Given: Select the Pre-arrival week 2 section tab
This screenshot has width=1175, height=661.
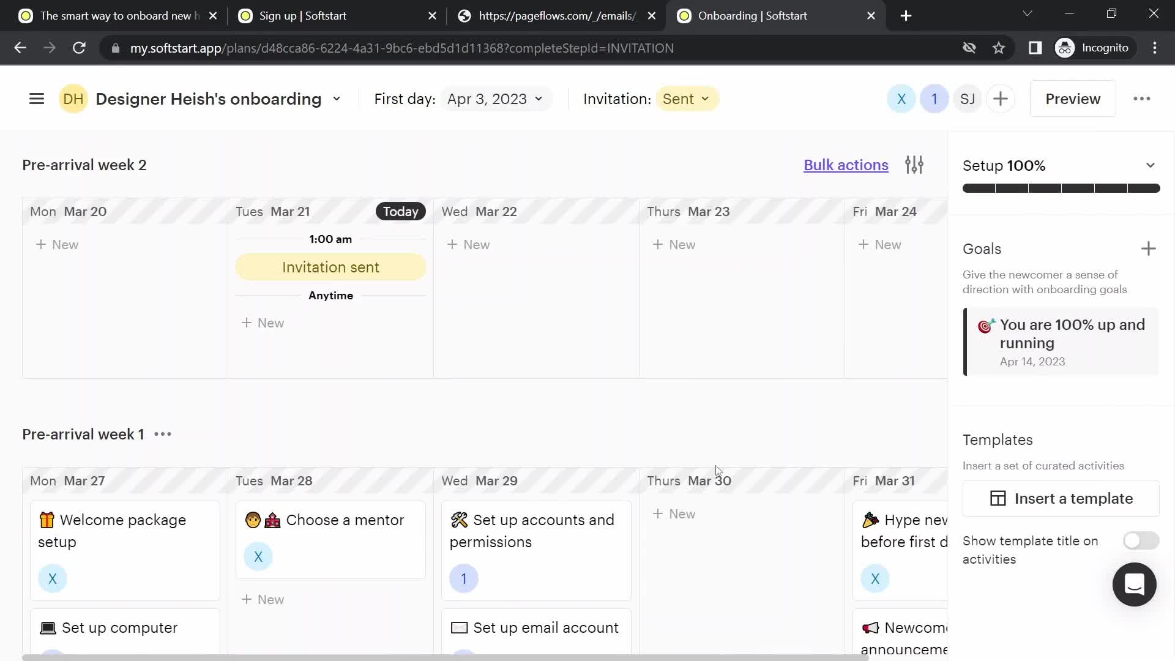Looking at the screenshot, I should click(x=84, y=165).
